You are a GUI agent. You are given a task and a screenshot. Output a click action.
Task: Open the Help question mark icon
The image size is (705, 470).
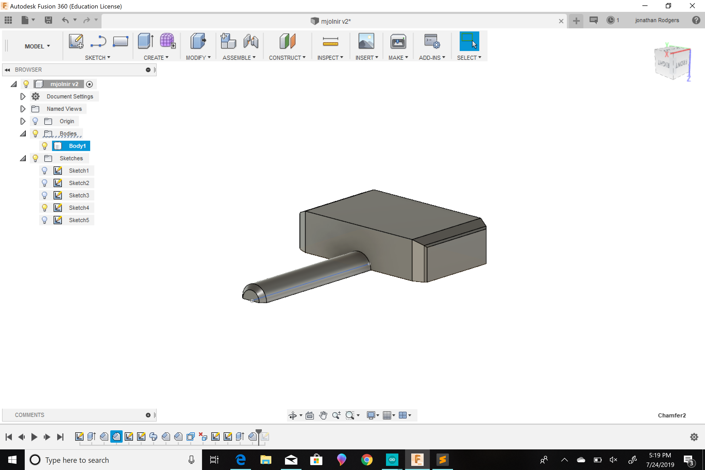[x=696, y=20]
